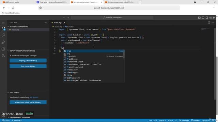This screenshot has height=122, width=218.
Task: Open customize layout icon
Action: 211,18
